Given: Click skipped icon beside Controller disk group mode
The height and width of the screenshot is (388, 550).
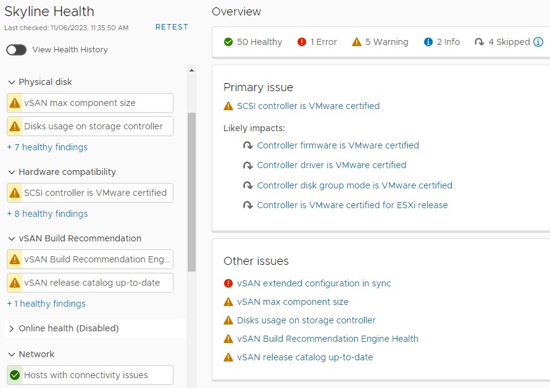Looking at the screenshot, I should 248,185.
